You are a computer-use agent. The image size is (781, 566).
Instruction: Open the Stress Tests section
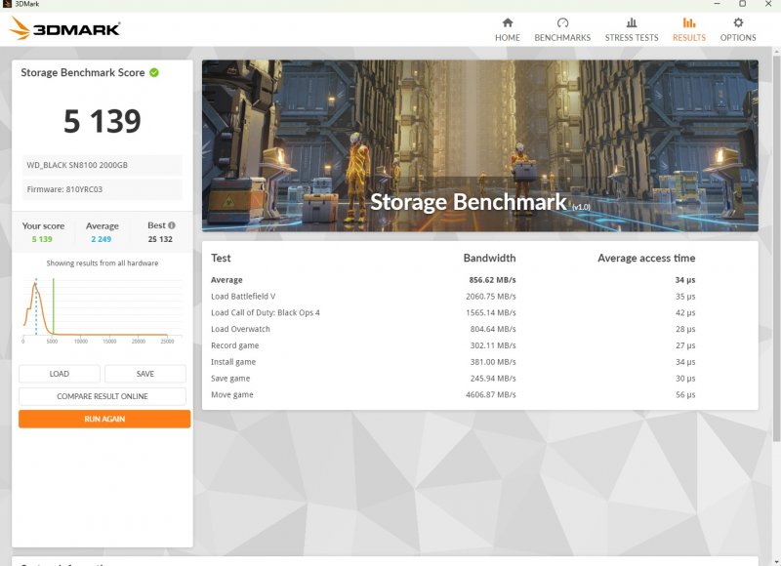[631, 30]
